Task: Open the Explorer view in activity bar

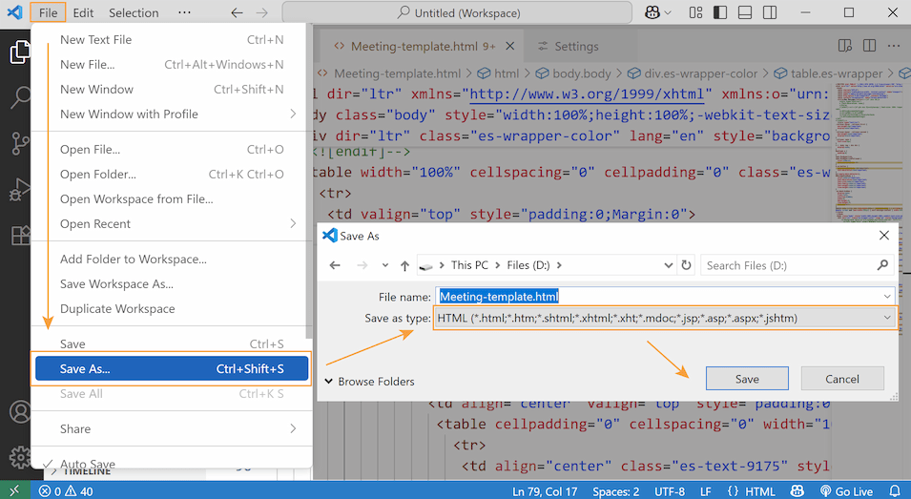Action: pyautogui.click(x=20, y=52)
